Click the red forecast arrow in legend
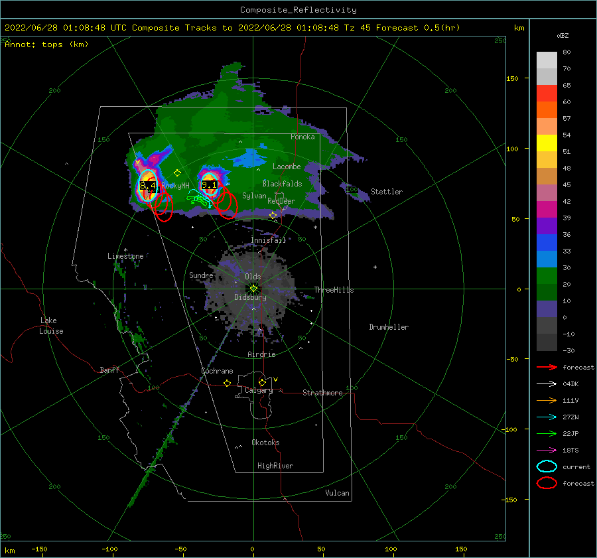This screenshot has height=558, width=597. pyautogui.click(x=547, y=367)
